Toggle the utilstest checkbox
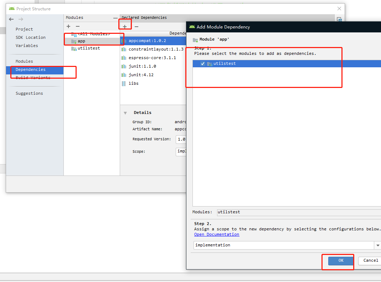 point(203,64)
